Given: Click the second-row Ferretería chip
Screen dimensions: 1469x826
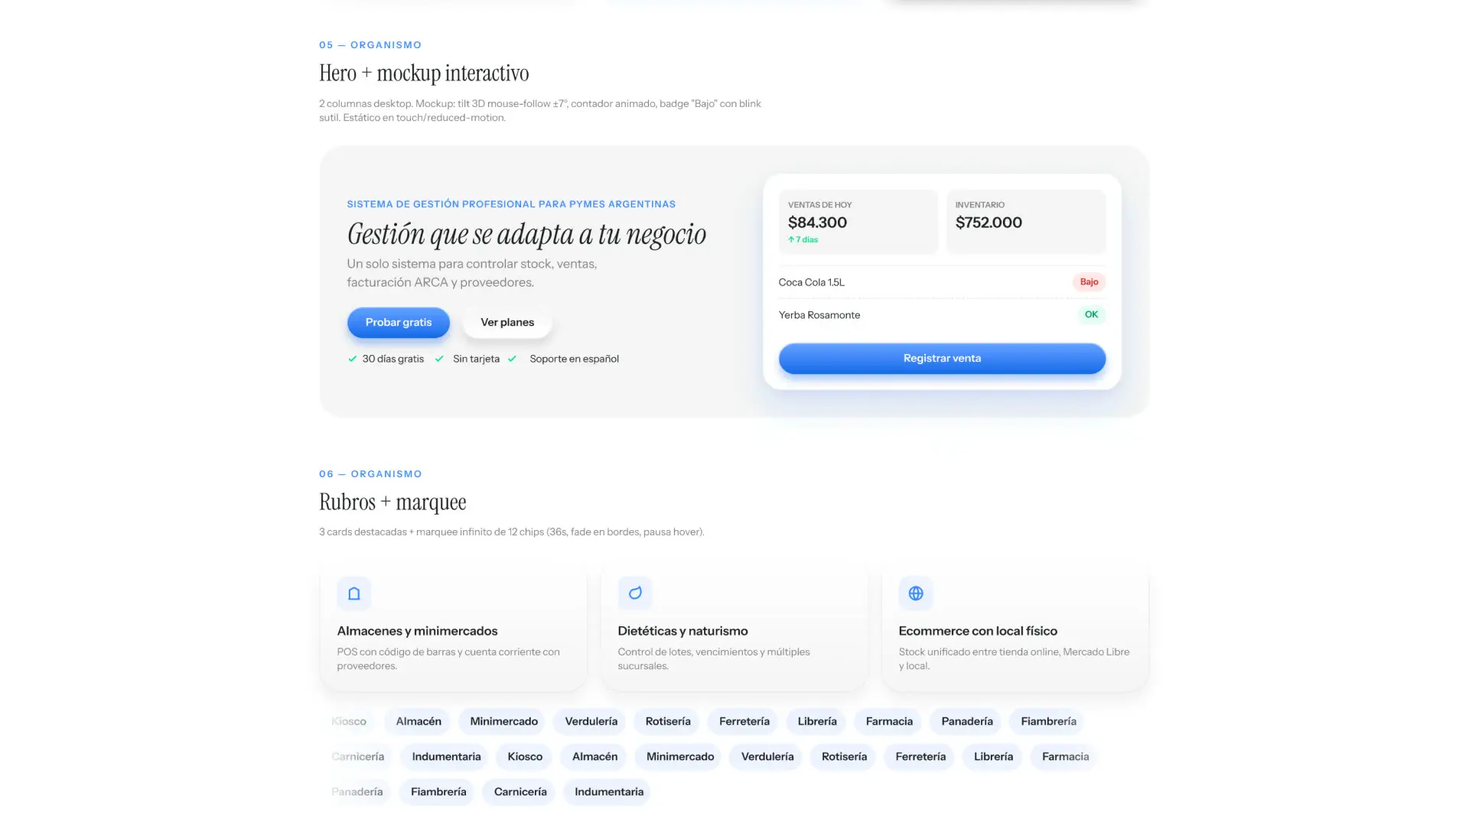Looking at the screenshot, I should (920, 756).
